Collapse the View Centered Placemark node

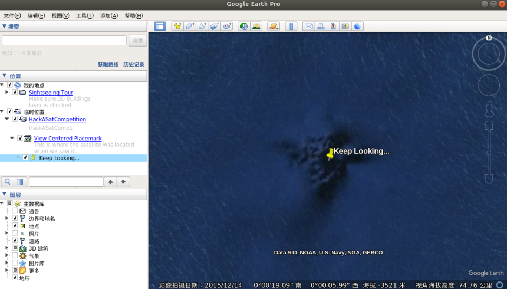(x=12, y=138)
